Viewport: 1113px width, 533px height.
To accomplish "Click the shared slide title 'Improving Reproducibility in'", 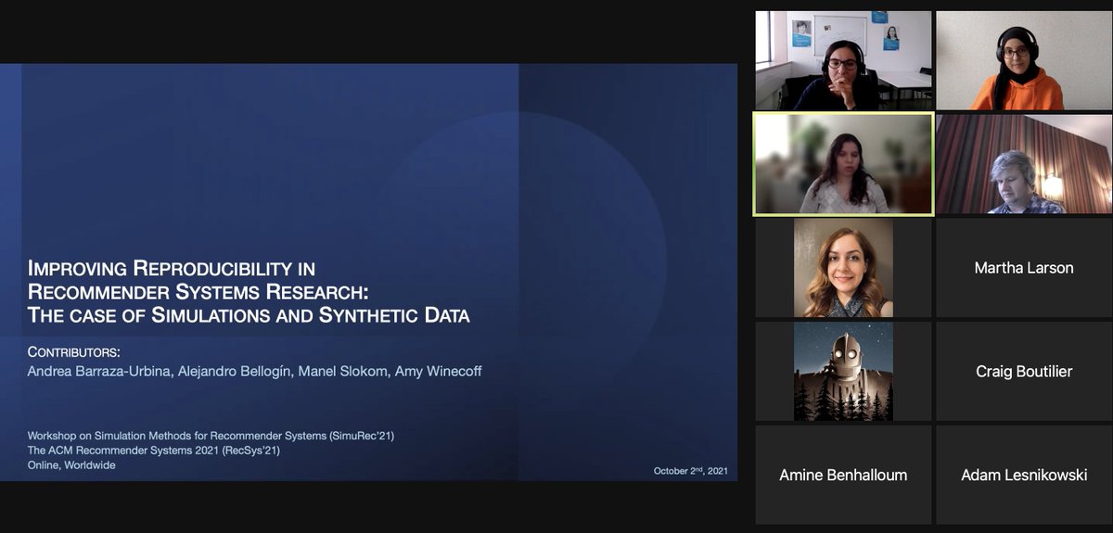I will [172, 269].
